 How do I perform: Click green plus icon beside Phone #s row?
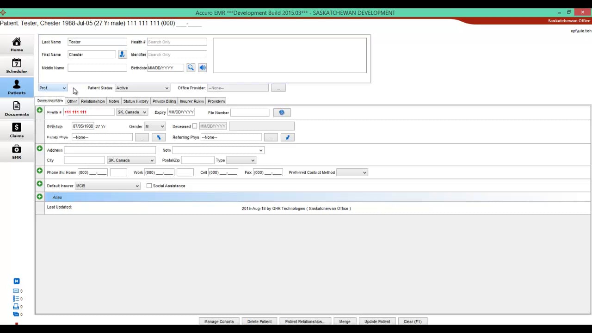pyautogui.click(x=40, y=171)
